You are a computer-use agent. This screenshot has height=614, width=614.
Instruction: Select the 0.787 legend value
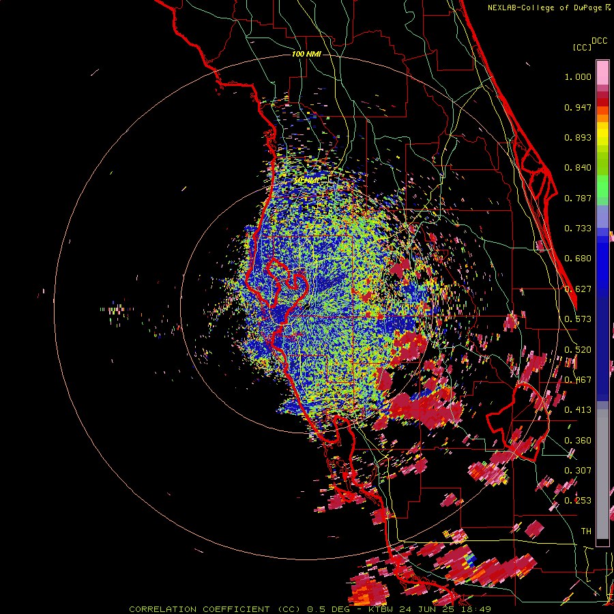click(578, 198)
